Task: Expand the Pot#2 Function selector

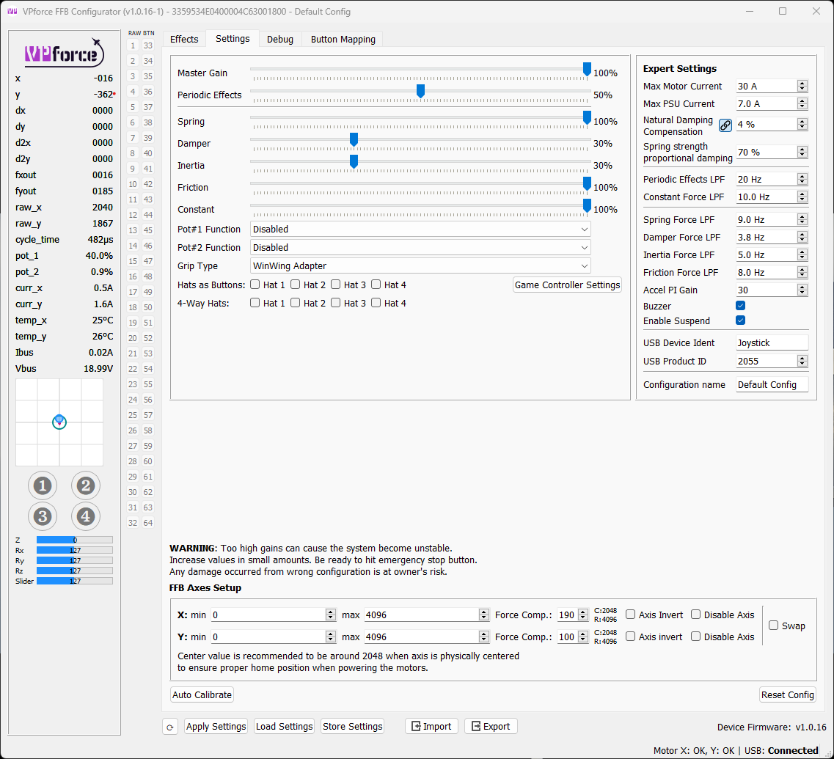Action: click(x=419, y=247)
